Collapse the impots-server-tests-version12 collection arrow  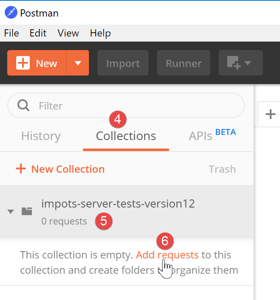click(11, 211)
